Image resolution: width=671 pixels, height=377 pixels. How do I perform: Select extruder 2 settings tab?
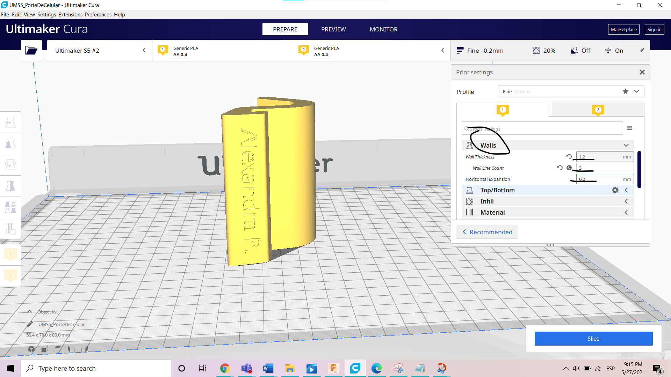pyautogui.click(x=598, y=110)
